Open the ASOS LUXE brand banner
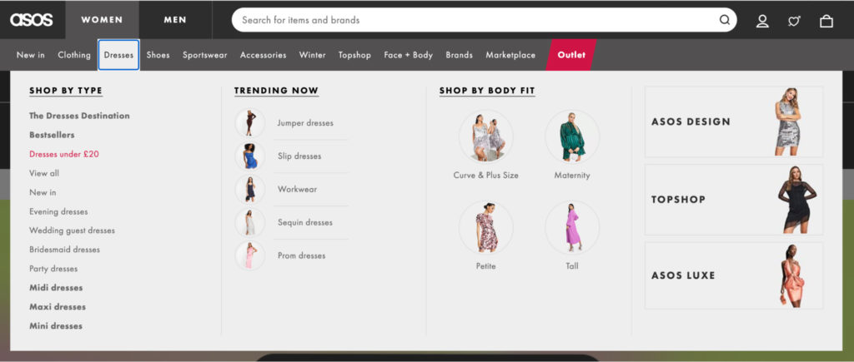Image resolution: width=854 pixels, height=362 pixels. click(734, 275)
